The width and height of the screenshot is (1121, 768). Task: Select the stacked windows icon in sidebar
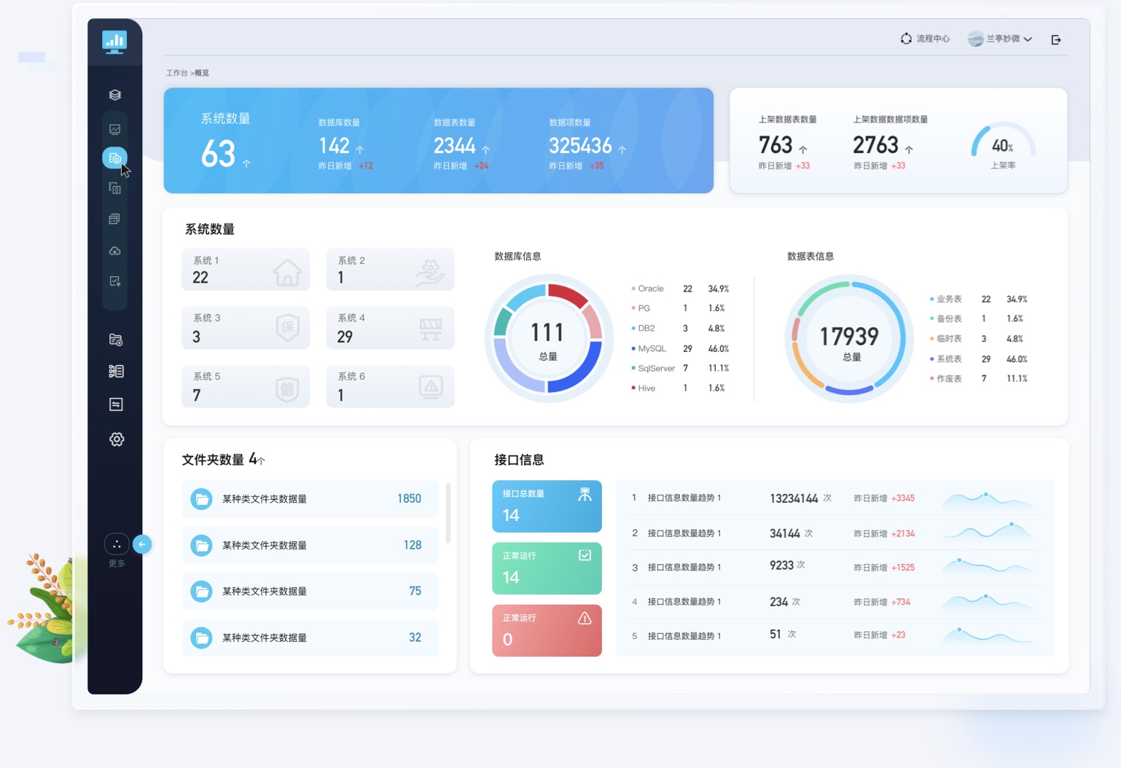click(x=114, y=219)
